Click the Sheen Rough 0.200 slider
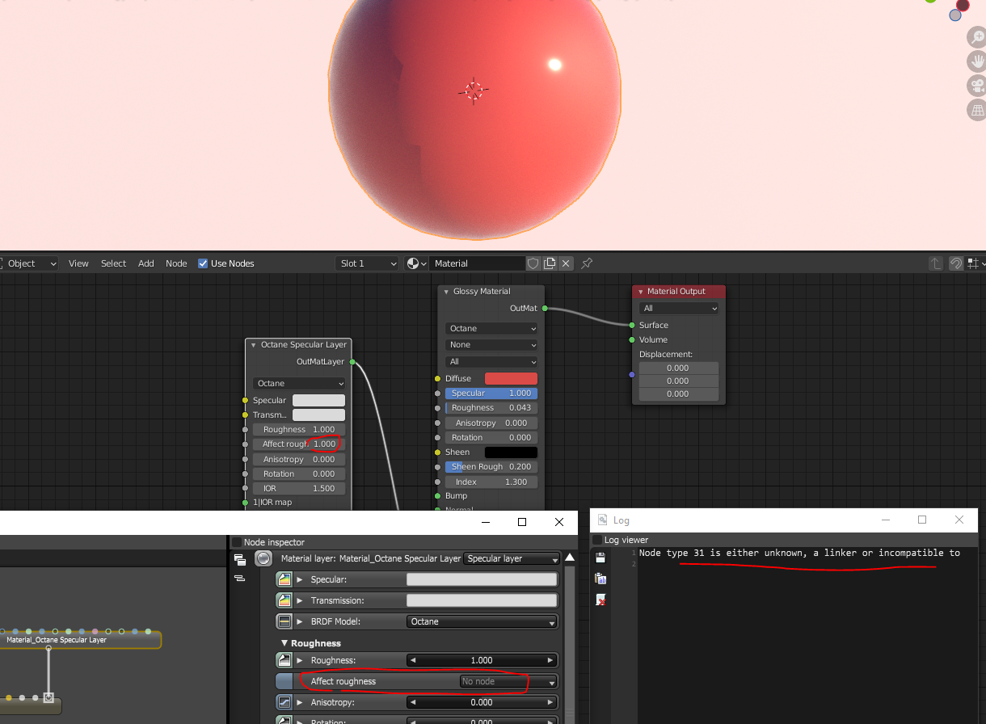The height and width of the screenshot is (724, 986). point(491,467)
